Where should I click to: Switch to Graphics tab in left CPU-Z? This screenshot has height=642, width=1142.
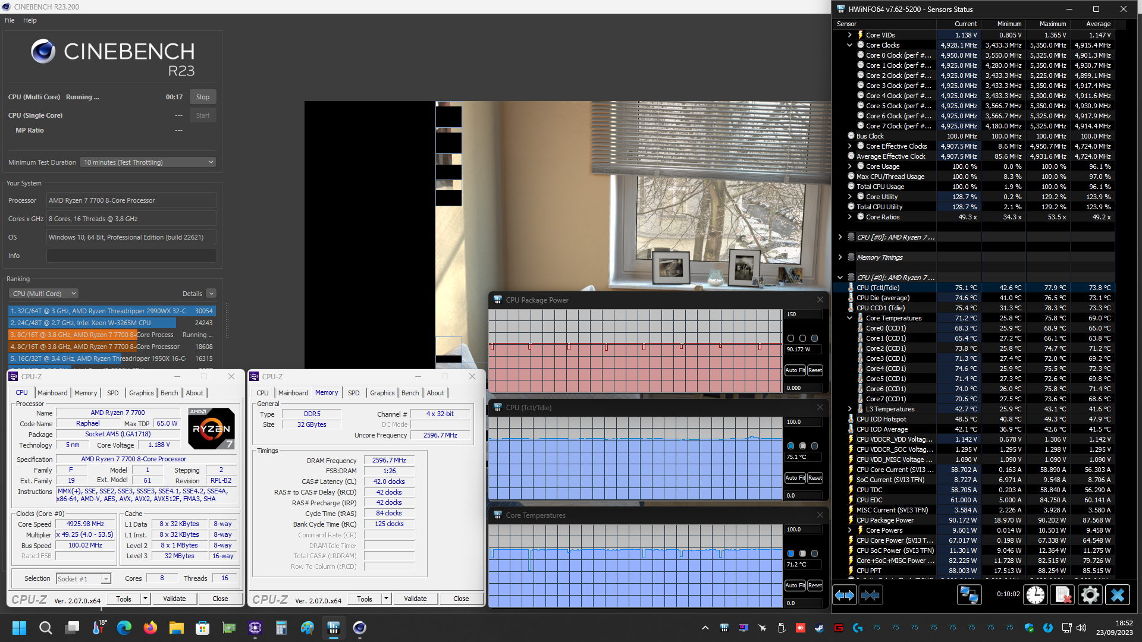[x=141, y=393]
